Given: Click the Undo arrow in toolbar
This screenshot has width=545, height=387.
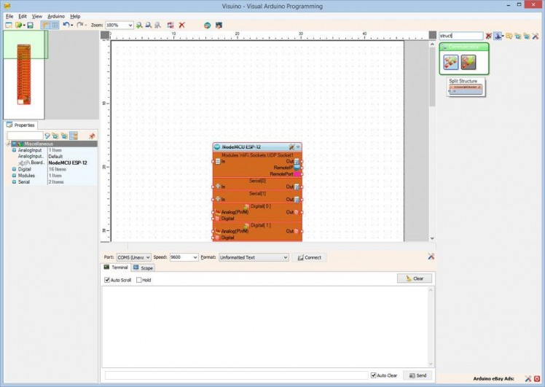Looking at the screenshot, I should coord(66,25).
